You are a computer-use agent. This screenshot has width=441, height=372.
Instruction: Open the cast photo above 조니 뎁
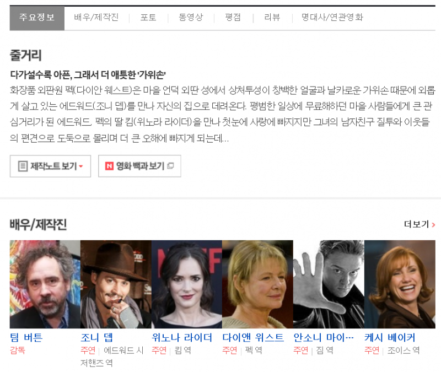point(116,284)
